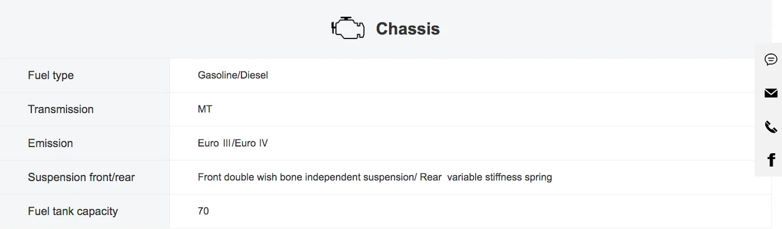Click the word Rear in suspension description
This screenshot has height=229, width=782.
431,177
